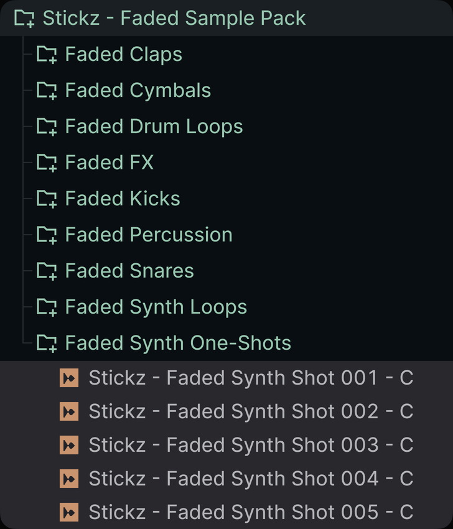Open the Faded Snares folder
Image resolution: width=453 pixels, height=529 pixels.
coord(129,271)
